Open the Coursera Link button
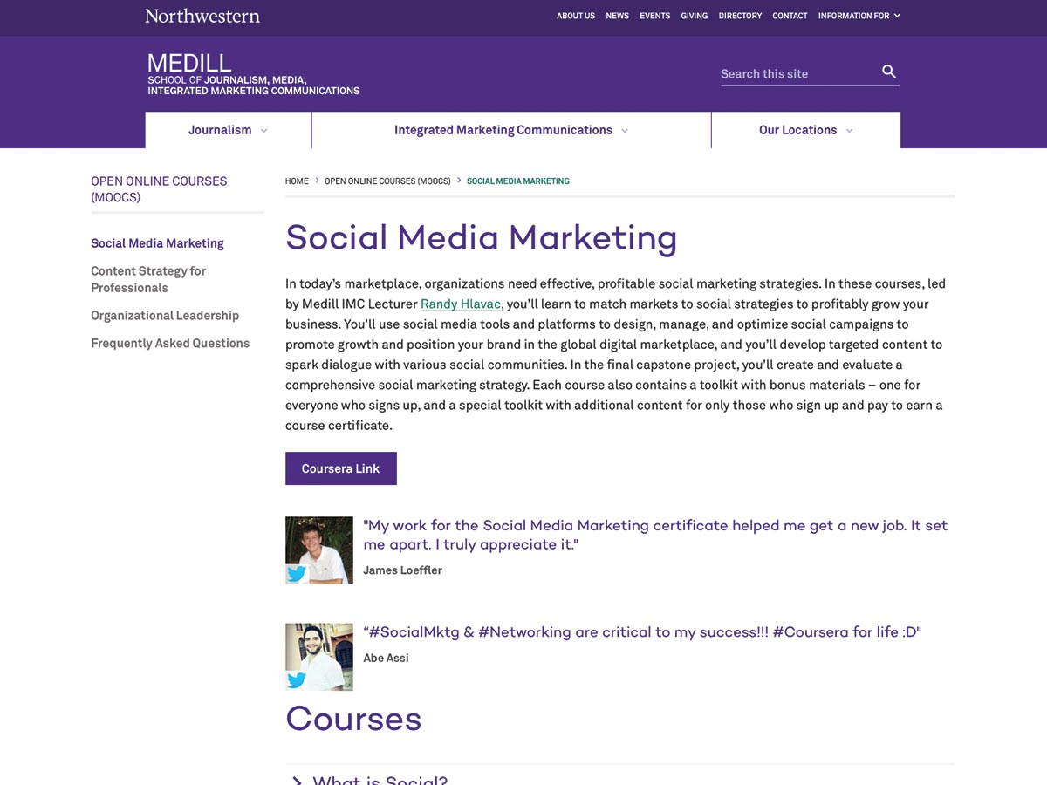The width and height of the screenshot is (1047, 785). [x=340, y=468]
